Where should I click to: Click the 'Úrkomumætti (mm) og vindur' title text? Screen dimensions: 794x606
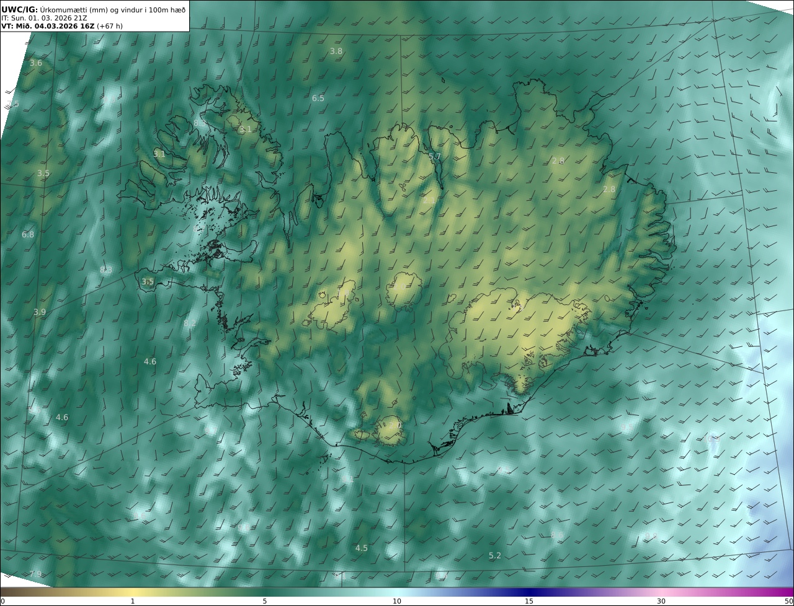click(91, 9)
